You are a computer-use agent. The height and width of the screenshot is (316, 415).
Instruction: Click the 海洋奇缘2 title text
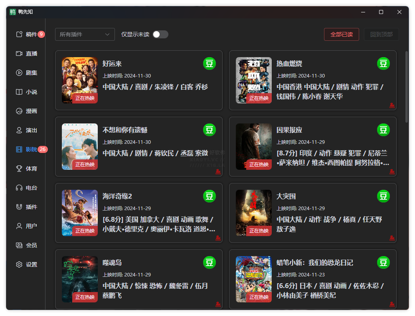117,196
